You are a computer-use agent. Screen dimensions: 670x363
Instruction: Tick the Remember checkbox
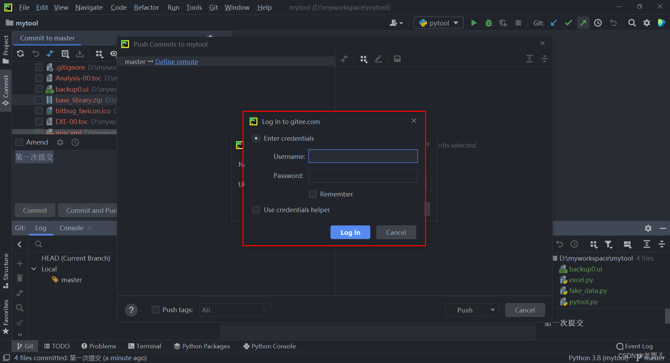coord(313,194)
